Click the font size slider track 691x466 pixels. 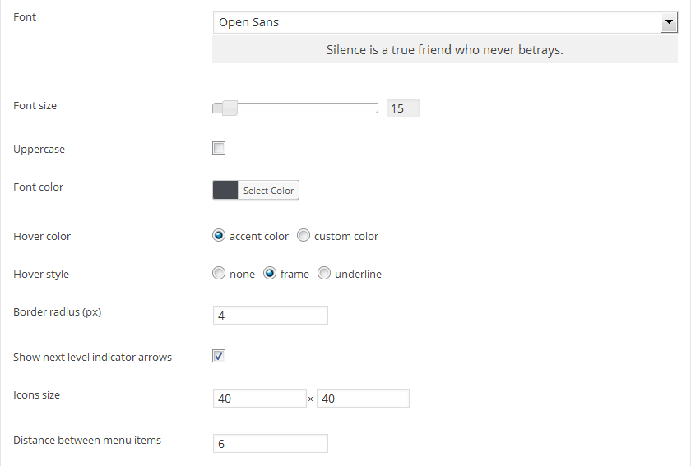[304, 108]
